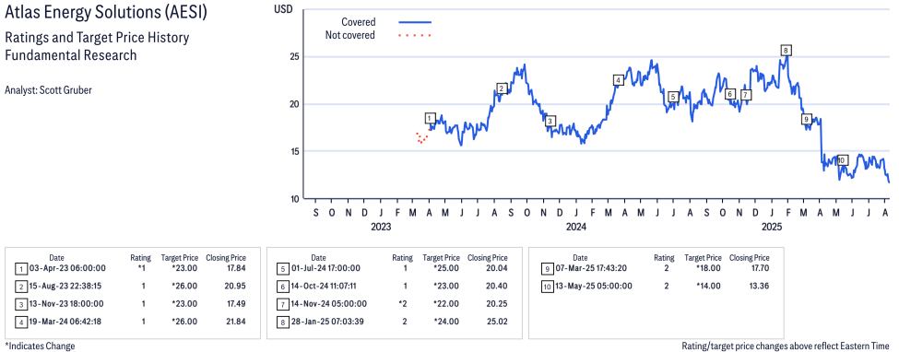Click chart marker 6 near October 2024
The height and width of the screenshot is (352, 899).
tap(730, 94)
